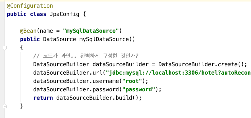Click the jdbc:mysql URL string
This screenshot has height=118, width=251.
click(178, 73)
